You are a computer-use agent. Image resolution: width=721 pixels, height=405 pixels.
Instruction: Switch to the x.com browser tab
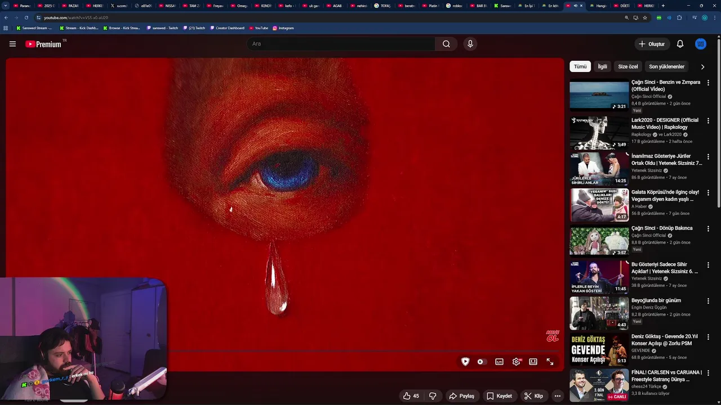[x=119, y=6]
